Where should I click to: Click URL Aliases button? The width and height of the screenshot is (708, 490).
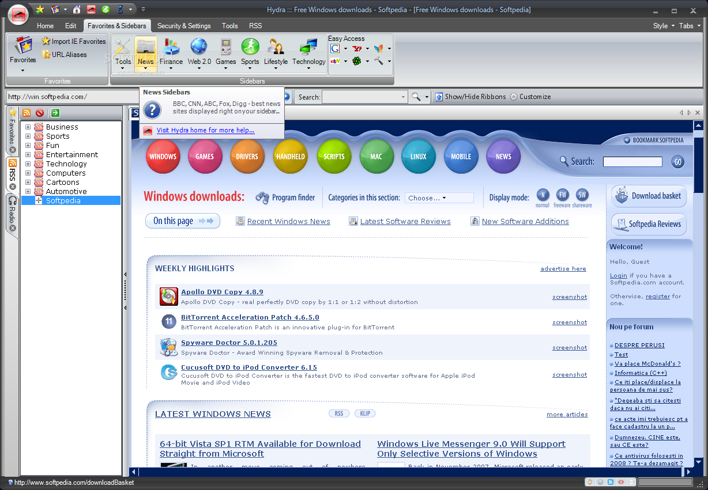[65, 55]
